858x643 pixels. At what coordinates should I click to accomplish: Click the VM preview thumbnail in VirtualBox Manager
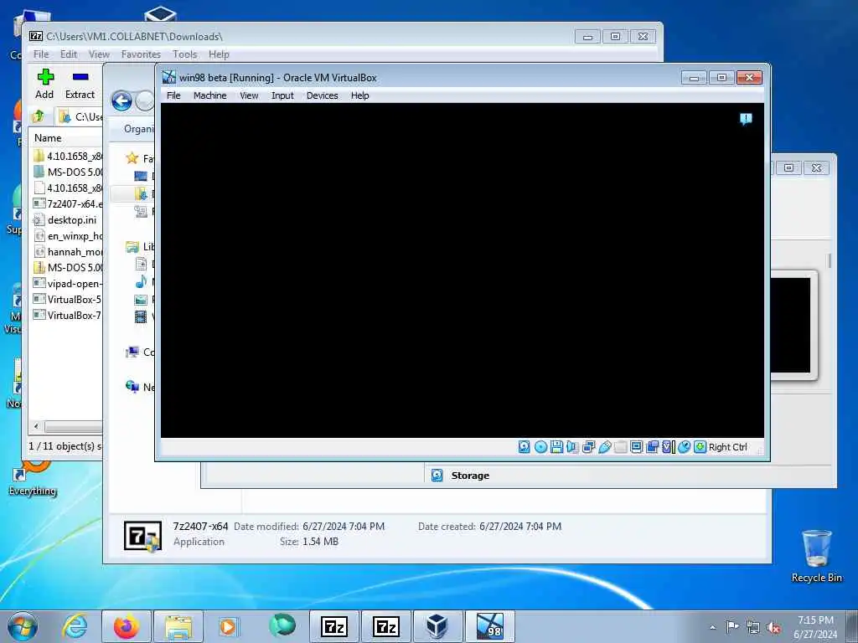(790, 325)
